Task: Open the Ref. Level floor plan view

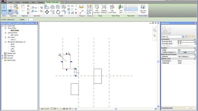Action: (15, 31)
